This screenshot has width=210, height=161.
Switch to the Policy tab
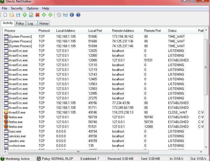pyautogui.click(x=20, y=23)
